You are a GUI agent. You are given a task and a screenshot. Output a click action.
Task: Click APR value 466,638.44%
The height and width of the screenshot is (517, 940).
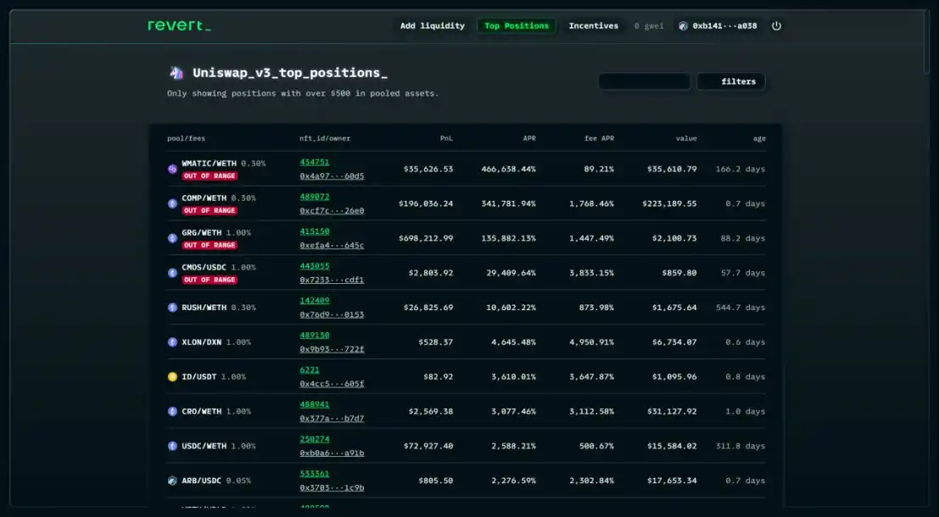508,169
